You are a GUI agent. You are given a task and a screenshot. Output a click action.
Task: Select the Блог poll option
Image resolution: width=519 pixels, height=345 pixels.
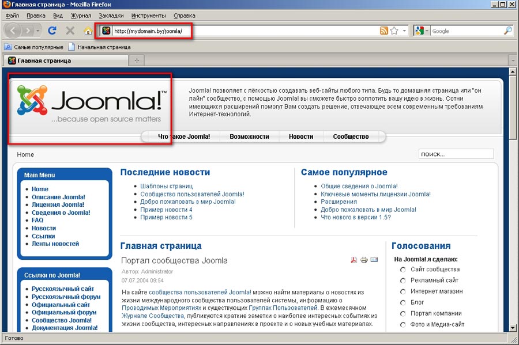(403, 303)
